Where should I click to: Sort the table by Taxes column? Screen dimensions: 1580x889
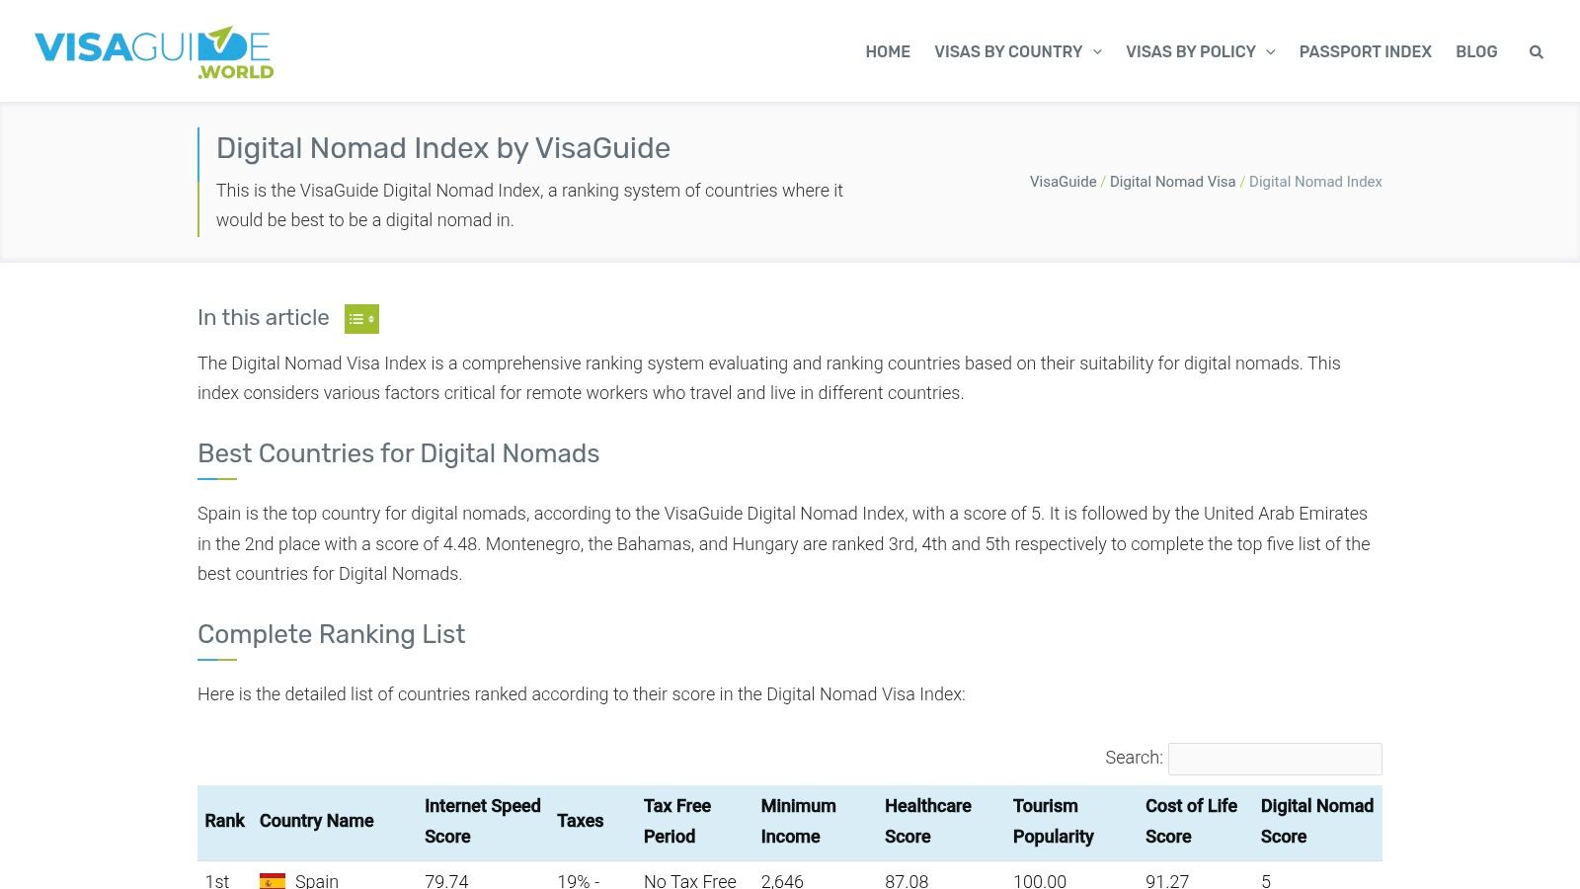point(580,821)
